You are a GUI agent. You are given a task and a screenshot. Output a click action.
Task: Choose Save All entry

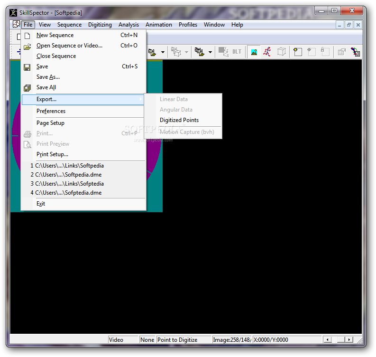click(83, 87)
